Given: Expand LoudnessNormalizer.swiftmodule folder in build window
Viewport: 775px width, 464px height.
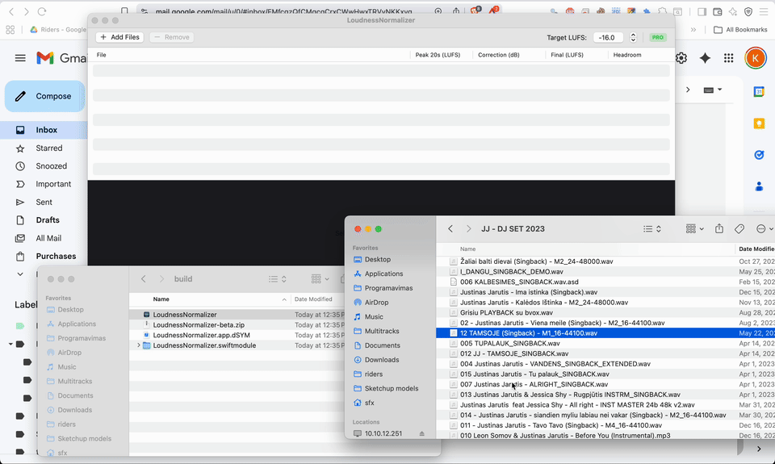Looking at the screenshot, I should (138, 345).
